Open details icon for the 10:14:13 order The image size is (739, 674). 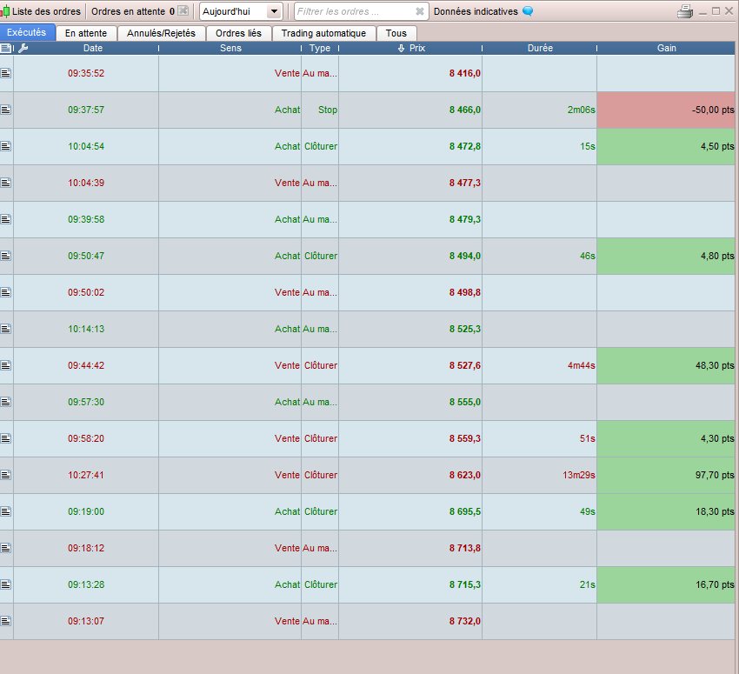point(6,329)
